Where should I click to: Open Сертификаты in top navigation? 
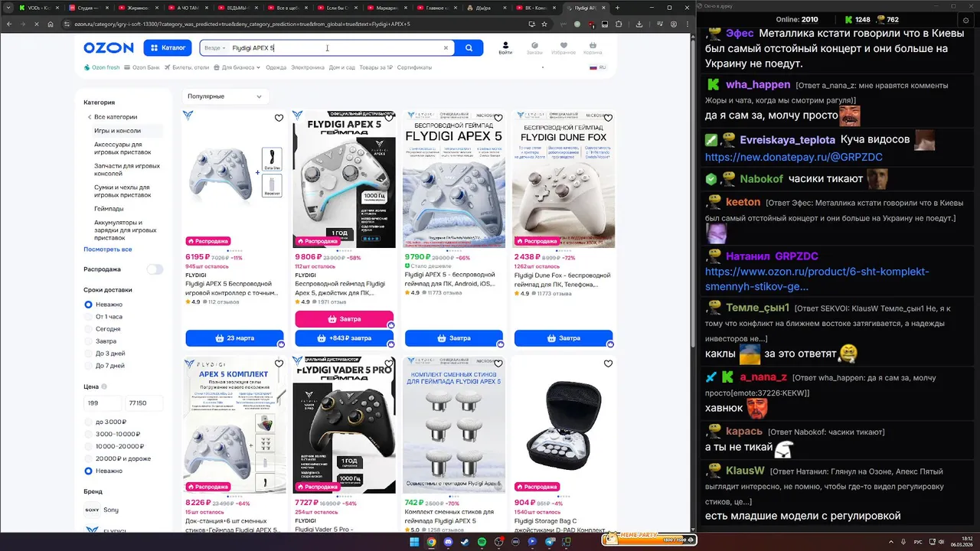(x=414, y=67)
